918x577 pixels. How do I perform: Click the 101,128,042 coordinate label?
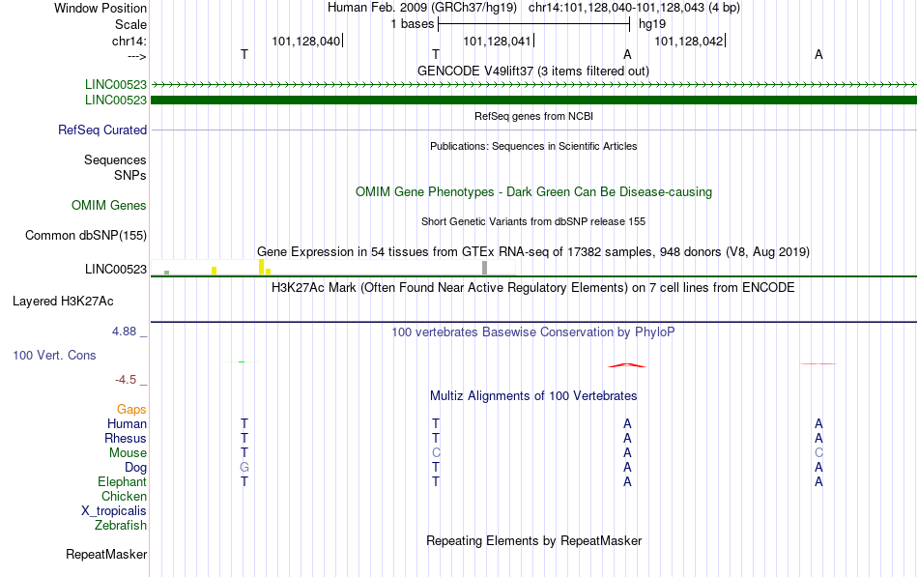tap(688, 41)
